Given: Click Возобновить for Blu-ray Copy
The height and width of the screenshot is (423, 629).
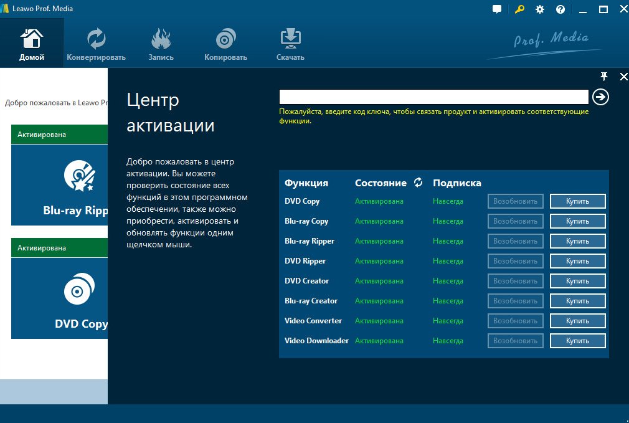Looking at the screenshot, I should point(516,221).
